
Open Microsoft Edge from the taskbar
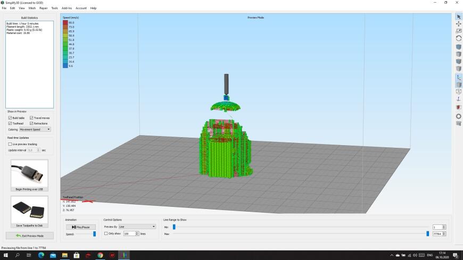[41, 255]
